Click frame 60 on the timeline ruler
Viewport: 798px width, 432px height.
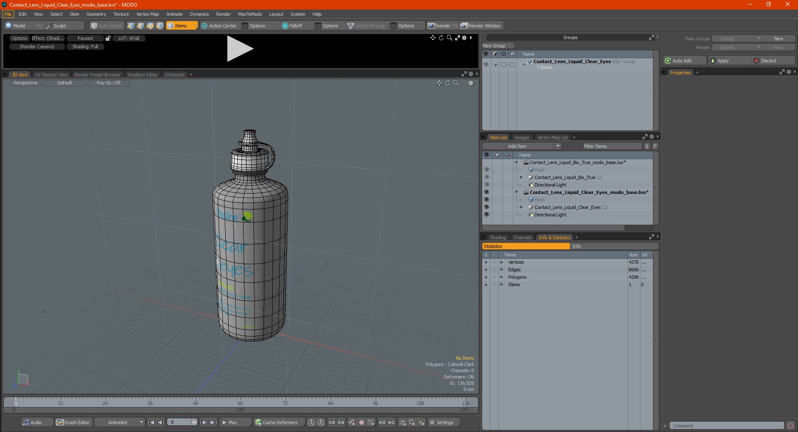240,401
